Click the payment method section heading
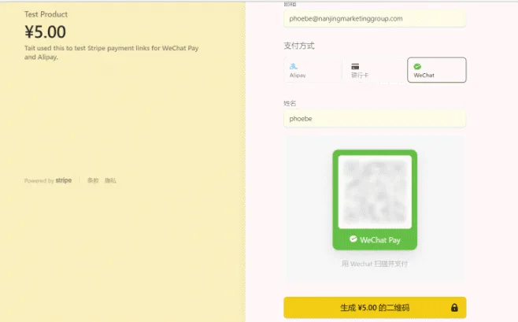Image resolution: width=518 pixels, height=322 pixels. [x=299, y=46]
